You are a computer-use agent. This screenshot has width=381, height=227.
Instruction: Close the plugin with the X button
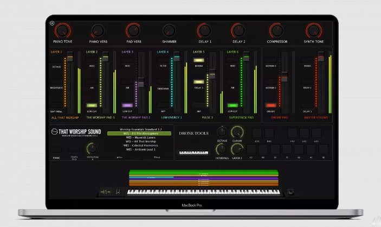(52, 23)
